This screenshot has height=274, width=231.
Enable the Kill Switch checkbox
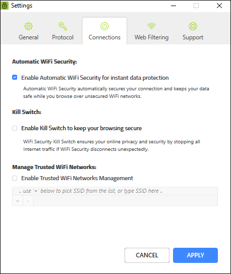(15, 128)
